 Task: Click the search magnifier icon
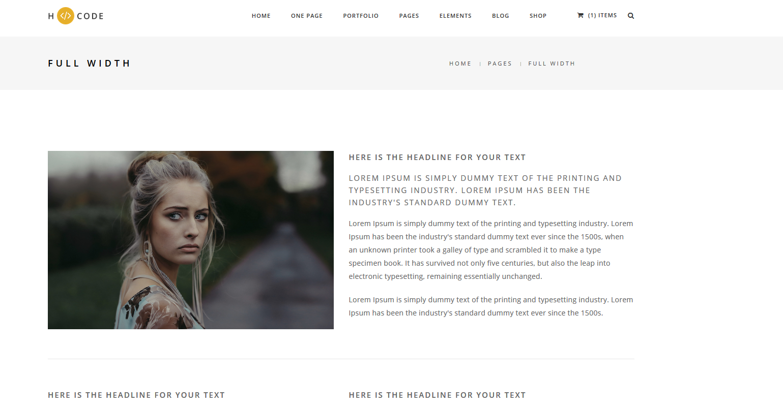click(631, 16)
